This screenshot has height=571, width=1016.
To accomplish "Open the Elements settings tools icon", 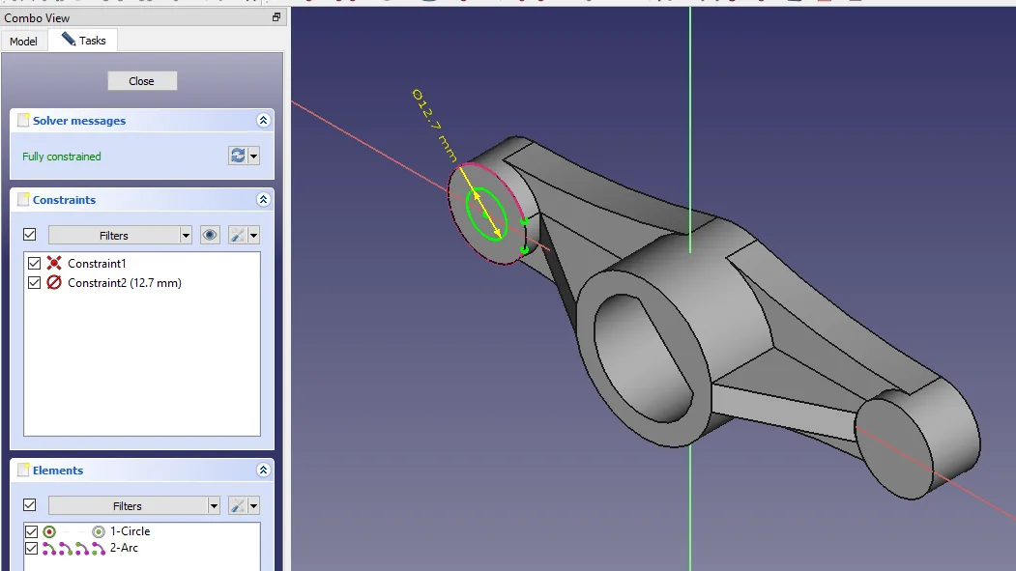I will (238, 505).
